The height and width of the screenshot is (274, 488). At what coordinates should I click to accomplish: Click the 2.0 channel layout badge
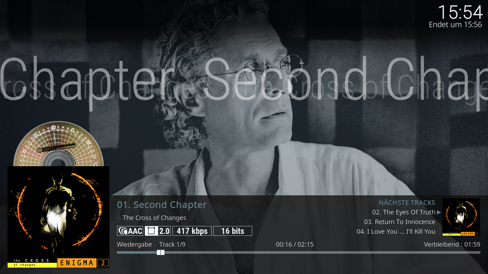pyautogui.click(x=158, y=231)
